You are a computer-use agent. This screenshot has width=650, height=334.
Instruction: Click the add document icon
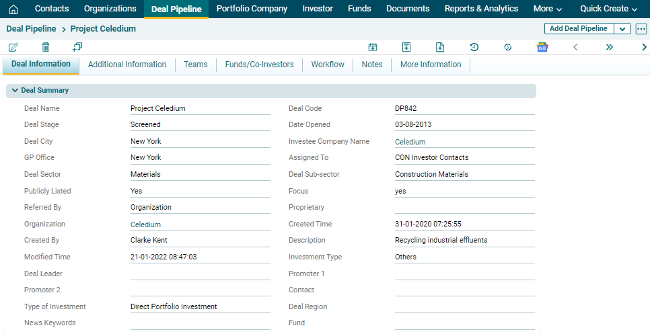[x=439, y=47]
